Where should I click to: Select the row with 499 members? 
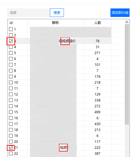66,112
